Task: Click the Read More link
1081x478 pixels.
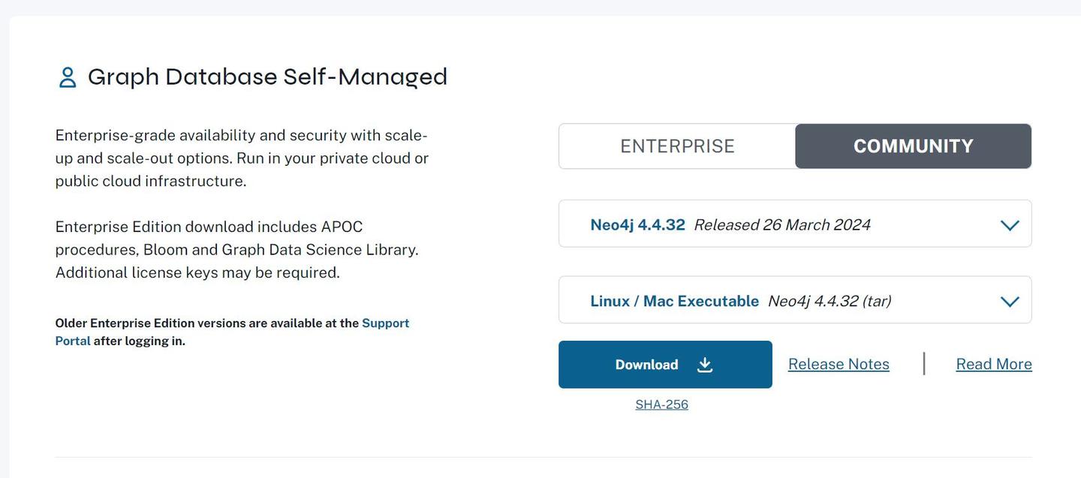Action: (993, 363)
